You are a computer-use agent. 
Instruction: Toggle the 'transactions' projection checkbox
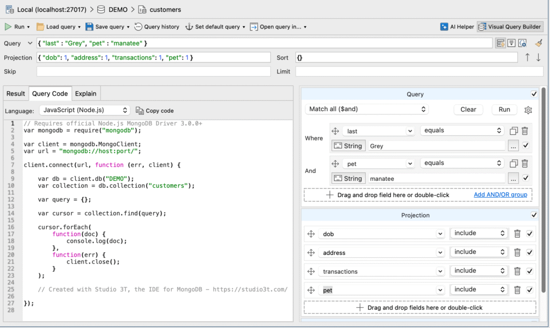click(x=530, y=271)
